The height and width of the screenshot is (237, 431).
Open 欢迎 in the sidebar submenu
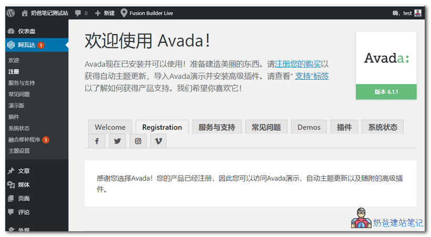tap(14, 60)
